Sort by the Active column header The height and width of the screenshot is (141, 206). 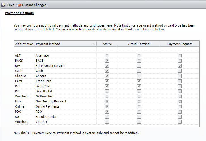click(107, 44)
